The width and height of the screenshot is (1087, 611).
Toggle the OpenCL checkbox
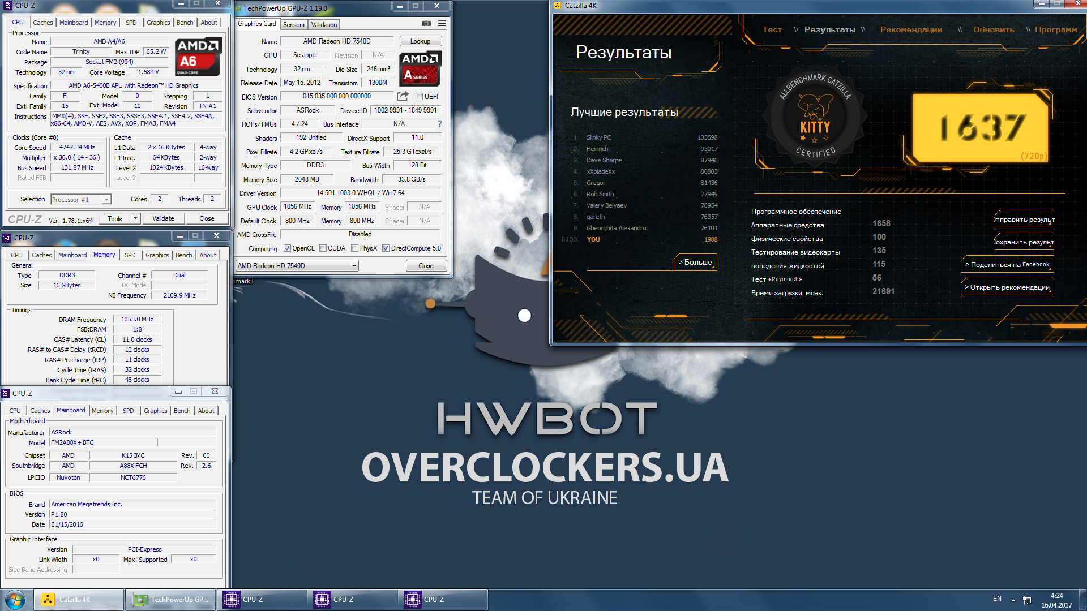tap(287, 248)
